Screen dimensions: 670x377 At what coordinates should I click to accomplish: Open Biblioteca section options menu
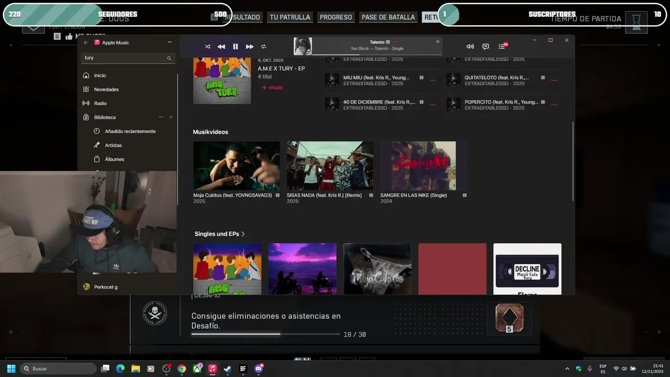(161, 117)
